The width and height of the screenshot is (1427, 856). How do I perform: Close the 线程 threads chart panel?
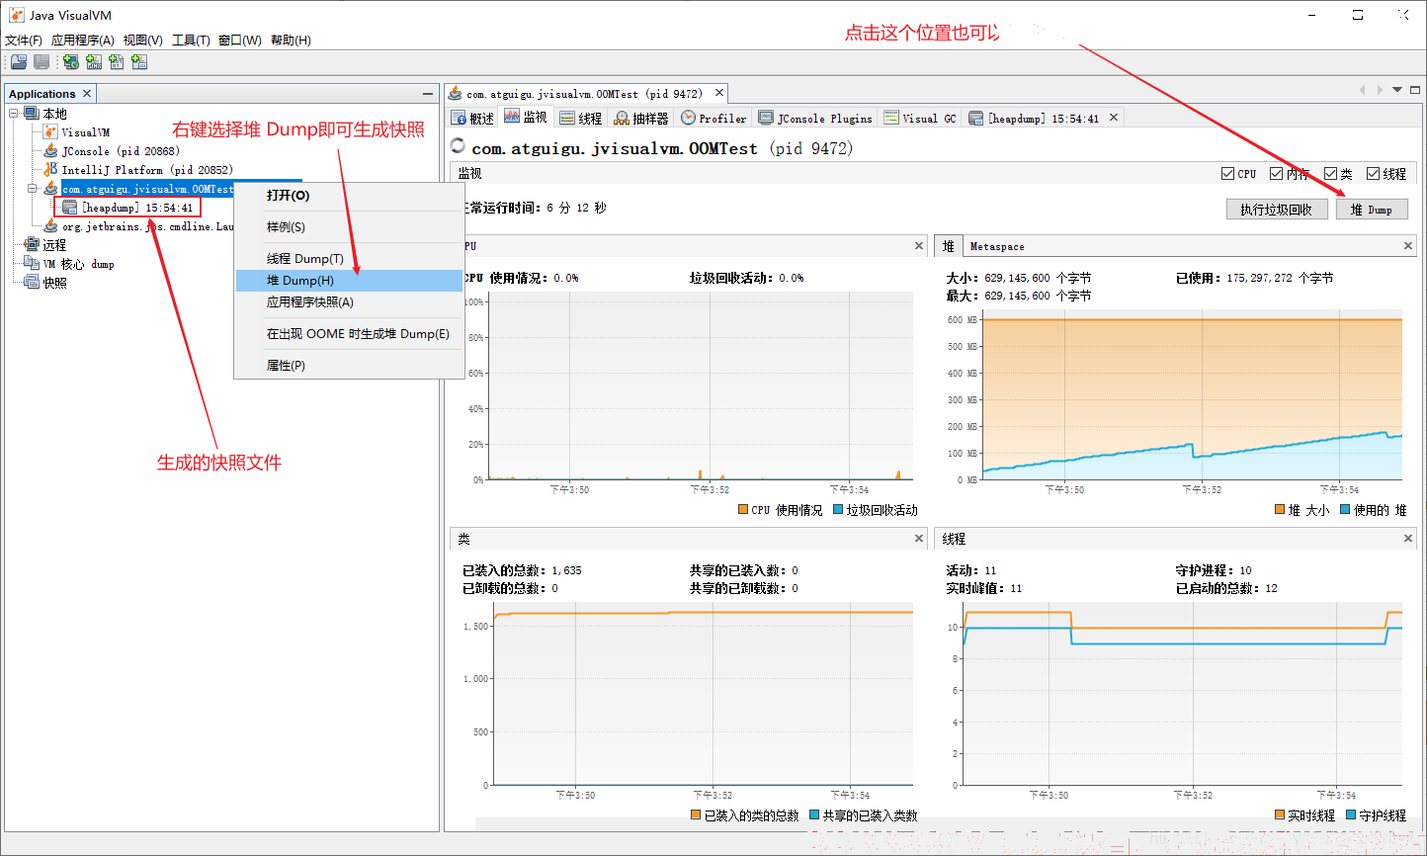pos(1408,539)
